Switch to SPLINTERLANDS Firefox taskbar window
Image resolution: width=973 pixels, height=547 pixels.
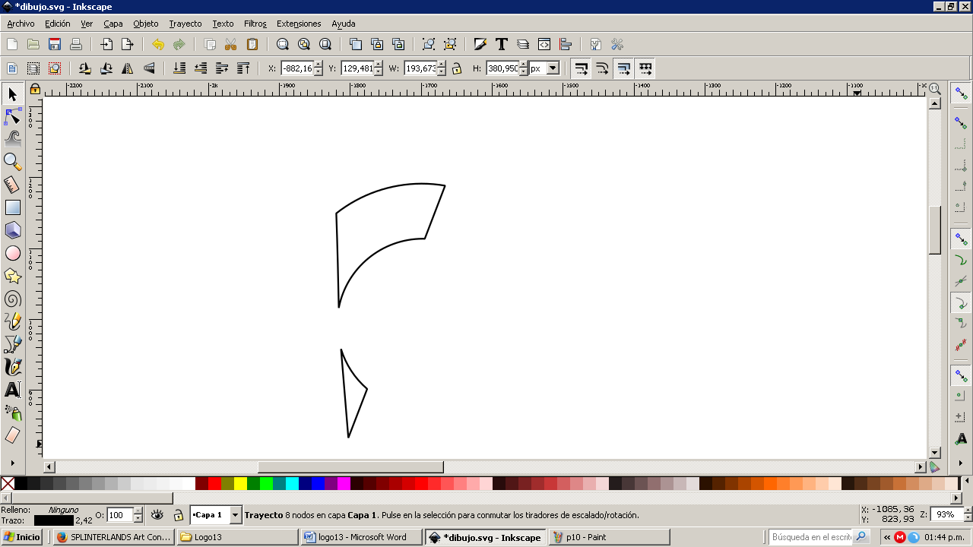114,537
